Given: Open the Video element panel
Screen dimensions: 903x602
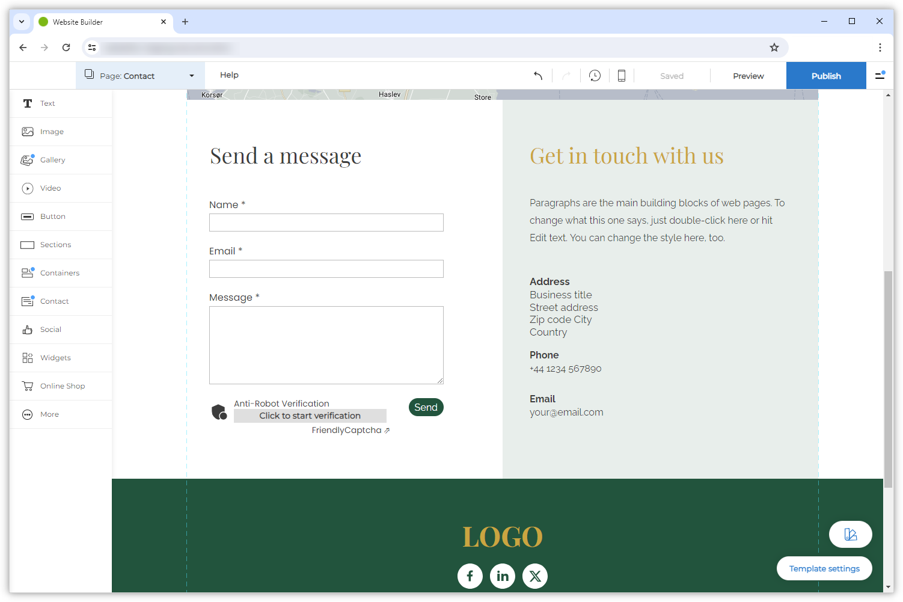Looking at the screenshot, I should pos(51,188).
